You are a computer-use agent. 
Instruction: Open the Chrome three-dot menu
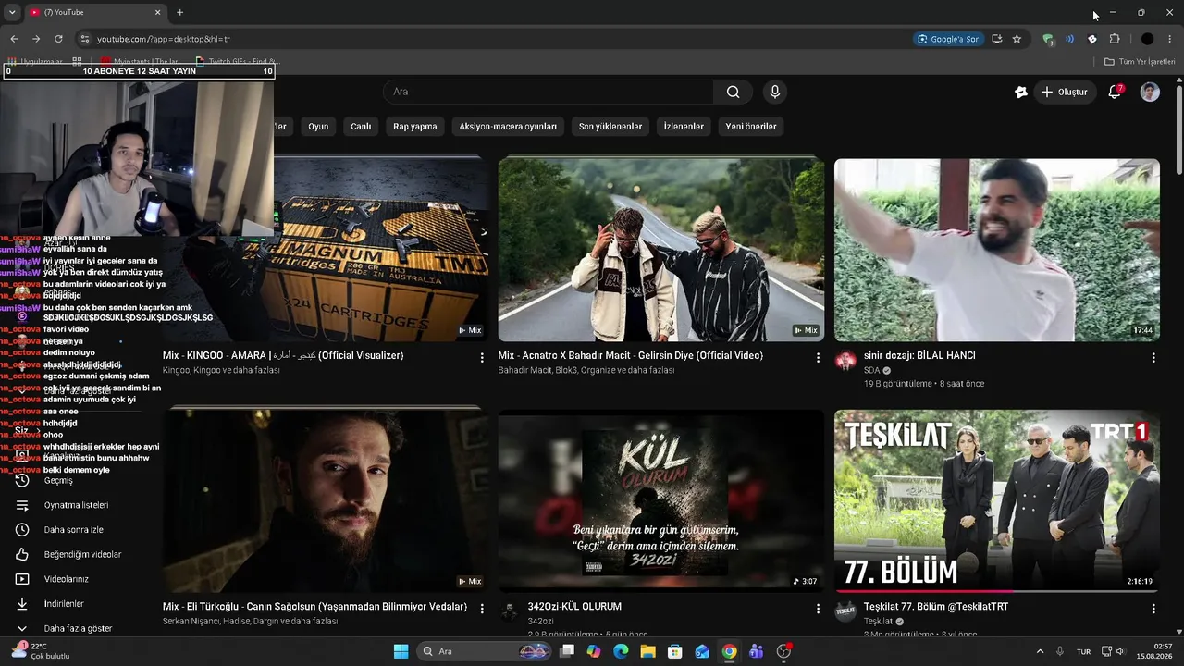tap(1170, 39)
